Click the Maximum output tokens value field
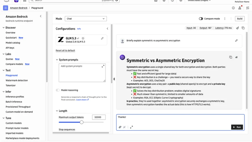Screen dimensions: 252x142 pyautogui.click(x=99, y=117)
